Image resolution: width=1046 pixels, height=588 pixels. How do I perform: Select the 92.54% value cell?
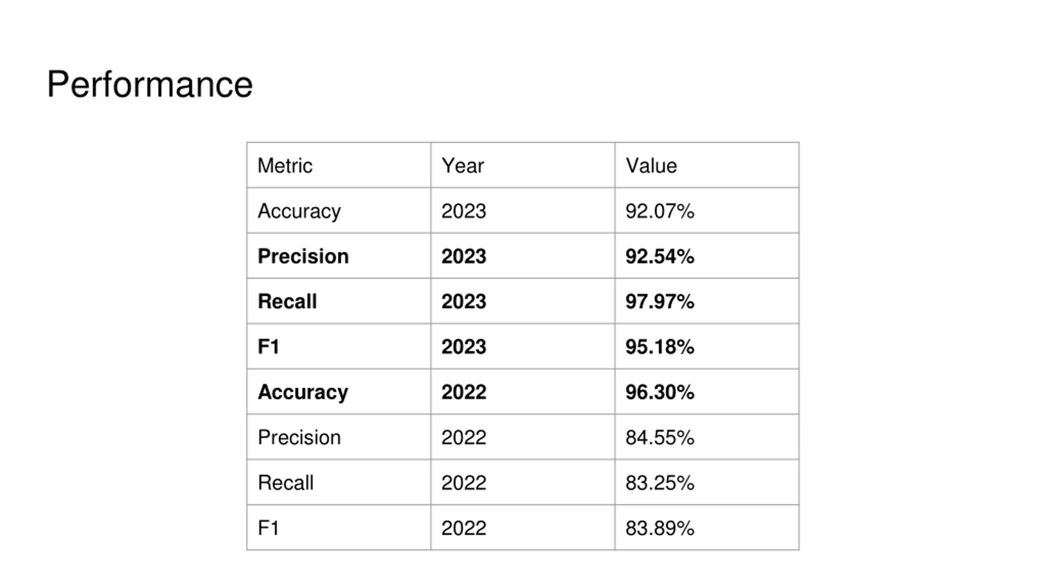[x=707, y=256]
